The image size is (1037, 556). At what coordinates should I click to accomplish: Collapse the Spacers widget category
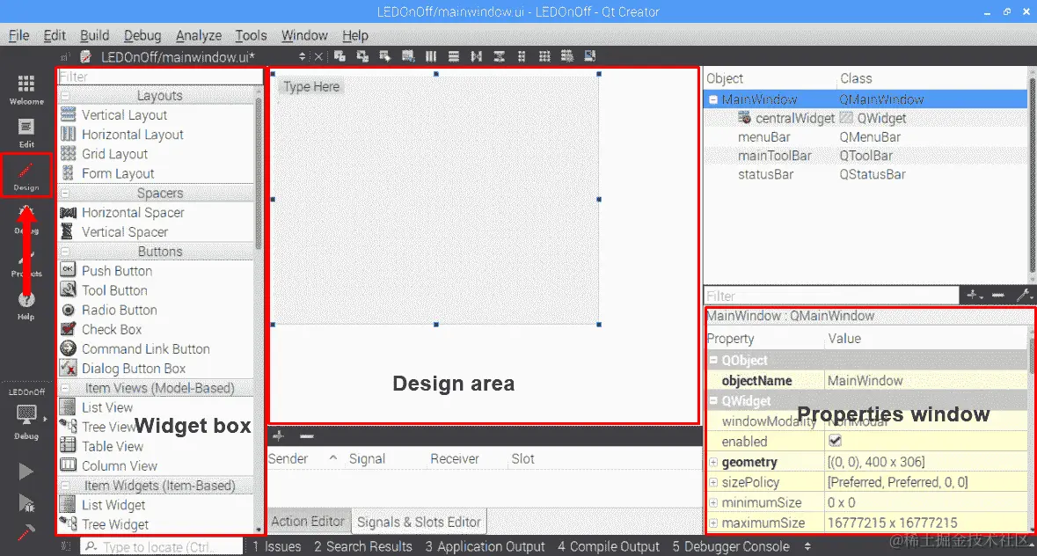coord(65,194)
